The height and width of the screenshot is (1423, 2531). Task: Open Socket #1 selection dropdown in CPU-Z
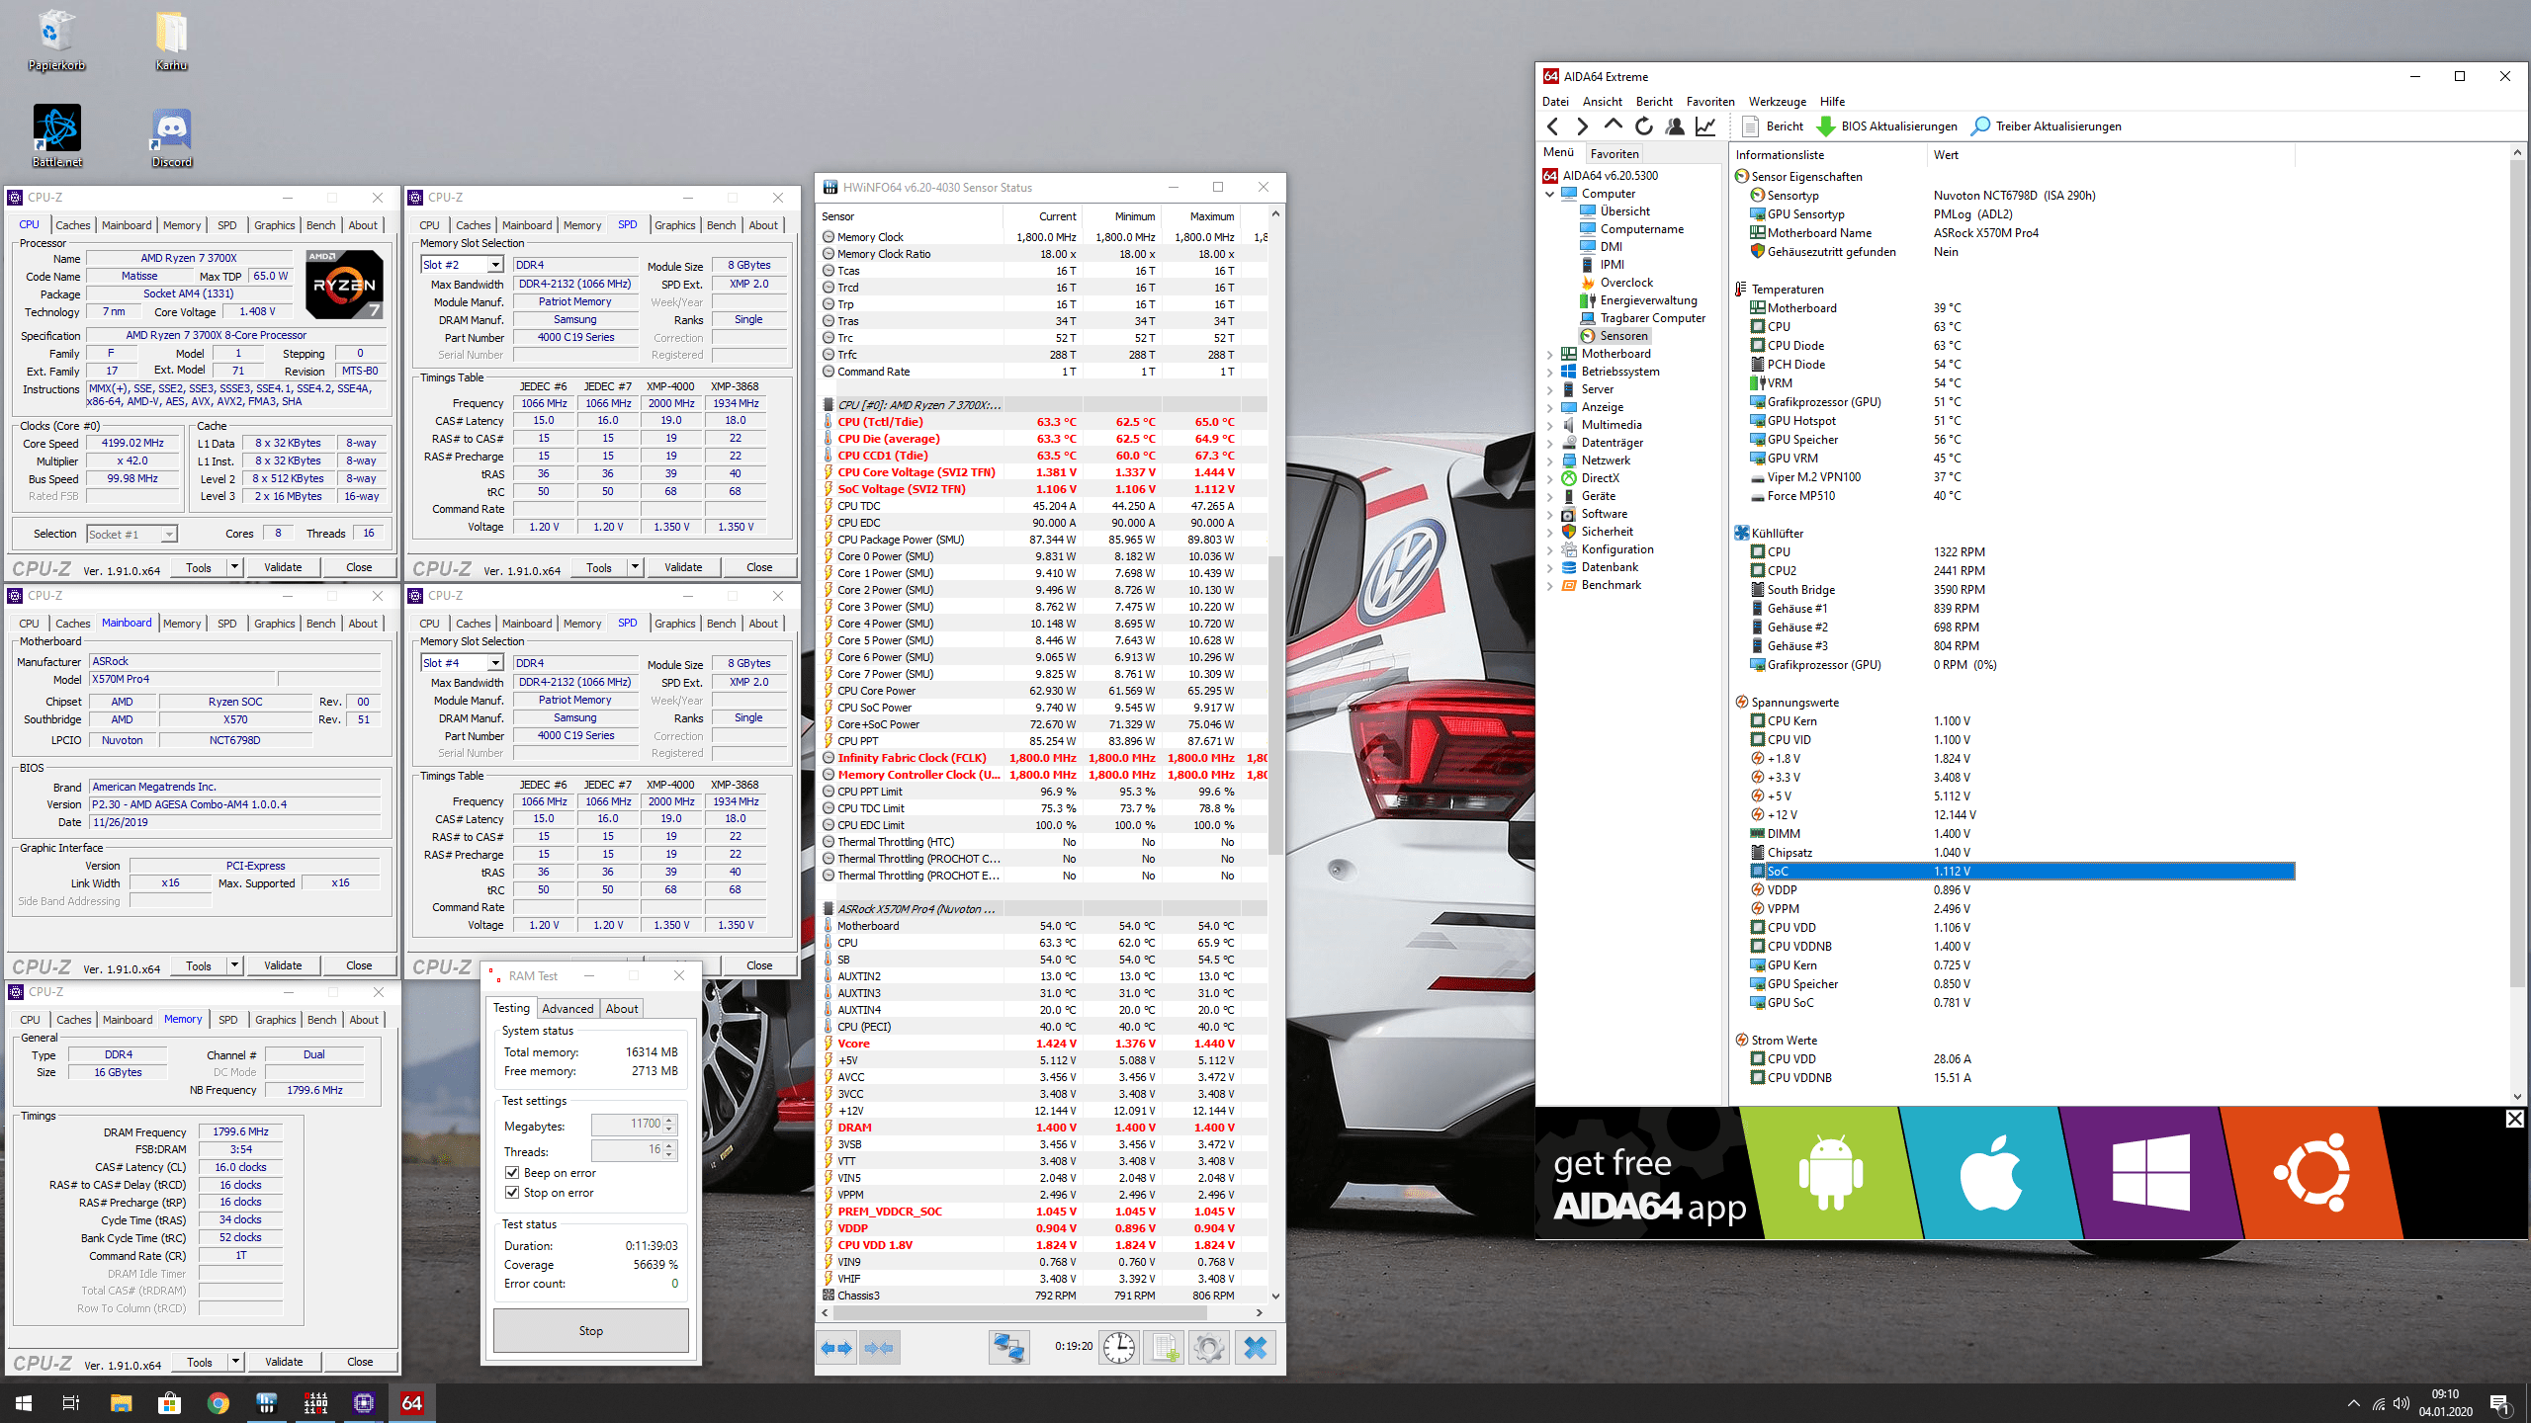pos(169,535)
